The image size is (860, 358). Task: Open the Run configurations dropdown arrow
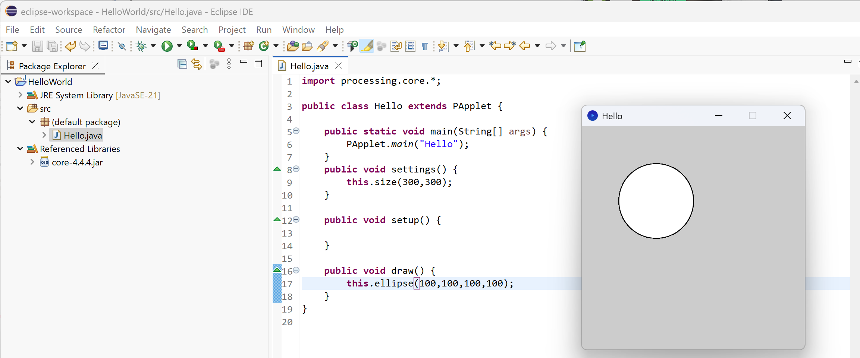click(179, 46)
